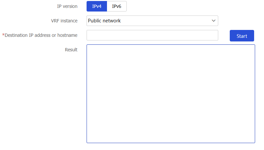Click the "VRF instance" label text
This screenshot has height=150, width=264.
tap(64, 21)
